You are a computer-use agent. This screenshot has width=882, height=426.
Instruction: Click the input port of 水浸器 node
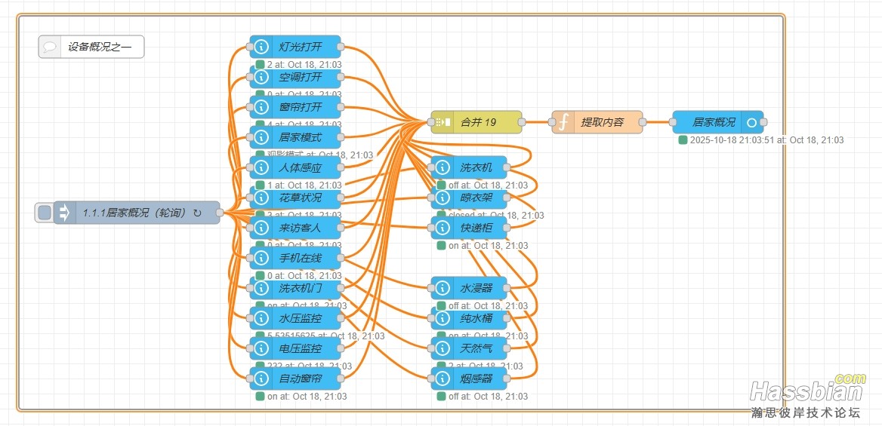coord(431,288)
